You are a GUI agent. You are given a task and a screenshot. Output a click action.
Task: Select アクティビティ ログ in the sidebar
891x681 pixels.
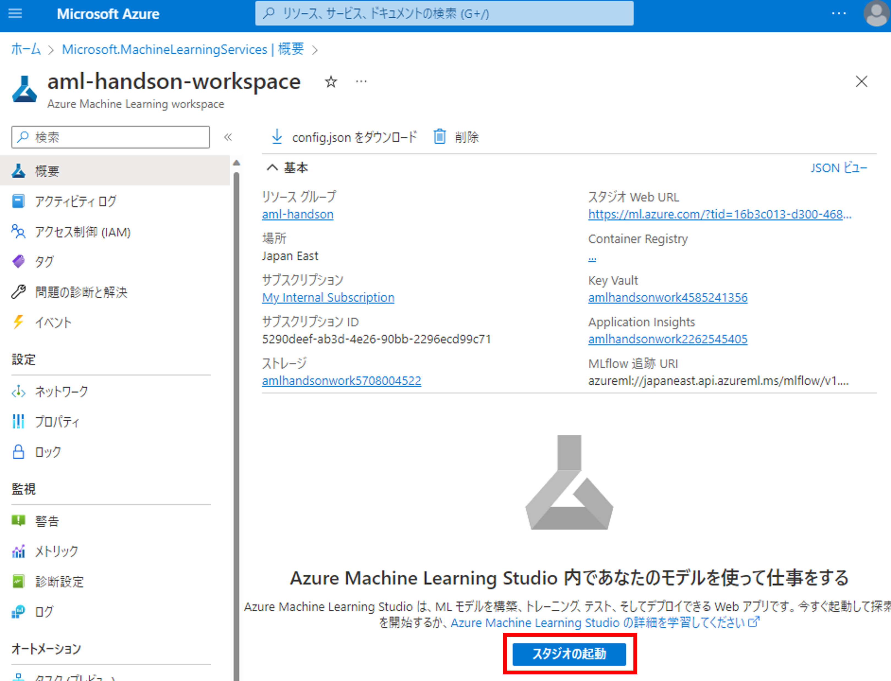[75, 201]
